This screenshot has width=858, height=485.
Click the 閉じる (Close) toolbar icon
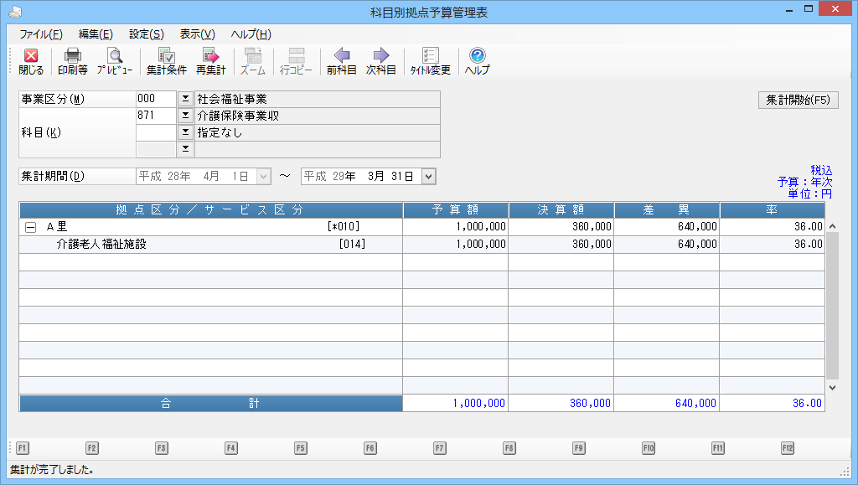31,61
